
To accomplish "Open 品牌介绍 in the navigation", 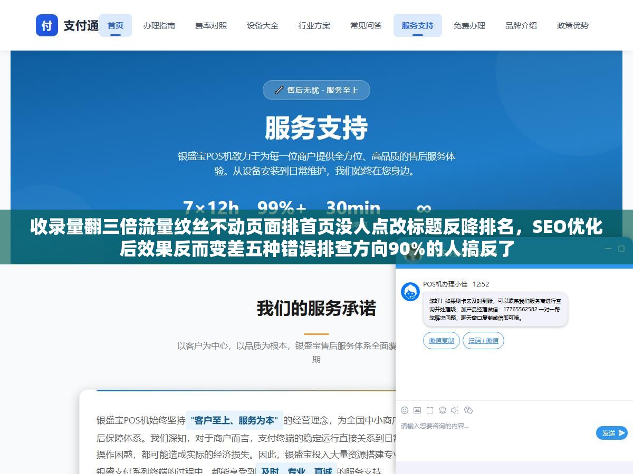I will pos(521,25).
